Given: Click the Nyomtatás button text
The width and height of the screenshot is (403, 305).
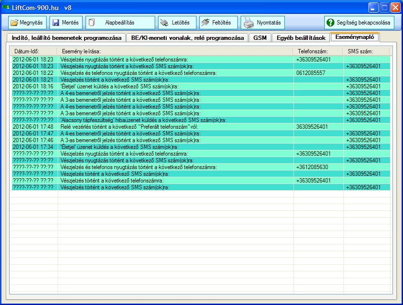Looking at the screenshot, I should (269, 23).
